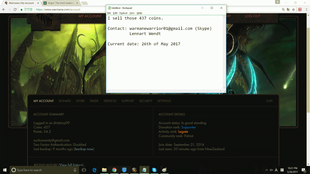Open the World of Warcraft taskbar icon
The width and height of the screenshot is (310, 174).
point(134,170)
